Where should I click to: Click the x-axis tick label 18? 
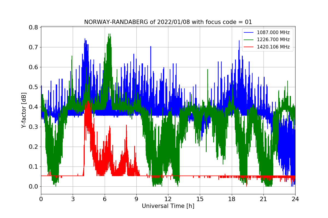click(232, 199)
